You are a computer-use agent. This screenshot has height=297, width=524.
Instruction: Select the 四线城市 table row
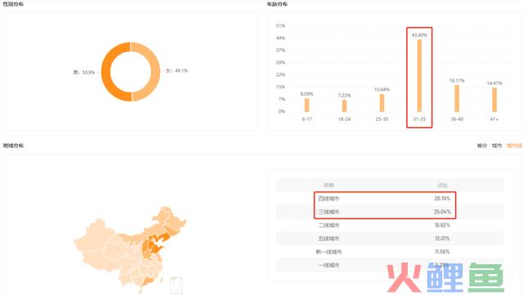[x=390, y=199]
